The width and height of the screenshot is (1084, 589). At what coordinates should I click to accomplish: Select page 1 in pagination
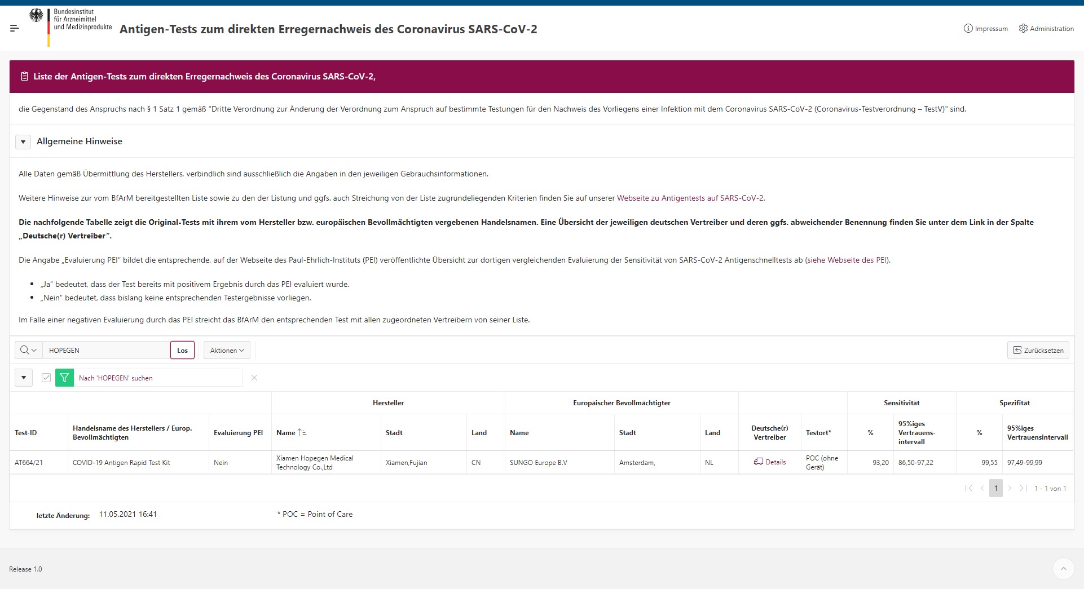[x=996, y=488]
